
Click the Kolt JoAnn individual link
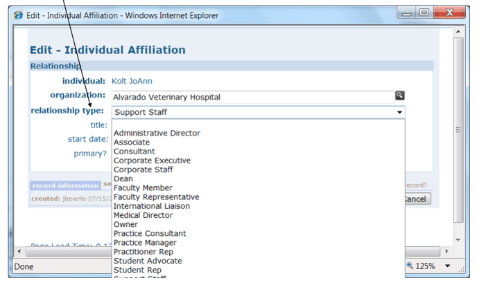click(x=131, y=81)
